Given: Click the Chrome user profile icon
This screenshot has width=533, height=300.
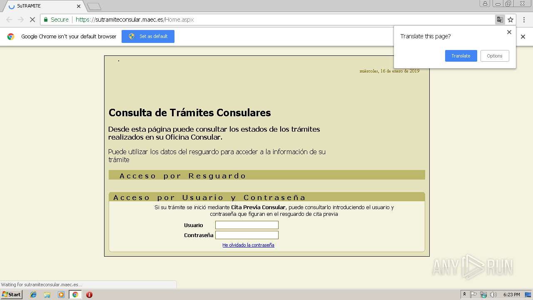Looking at the screenshot, I should point(485,3).
